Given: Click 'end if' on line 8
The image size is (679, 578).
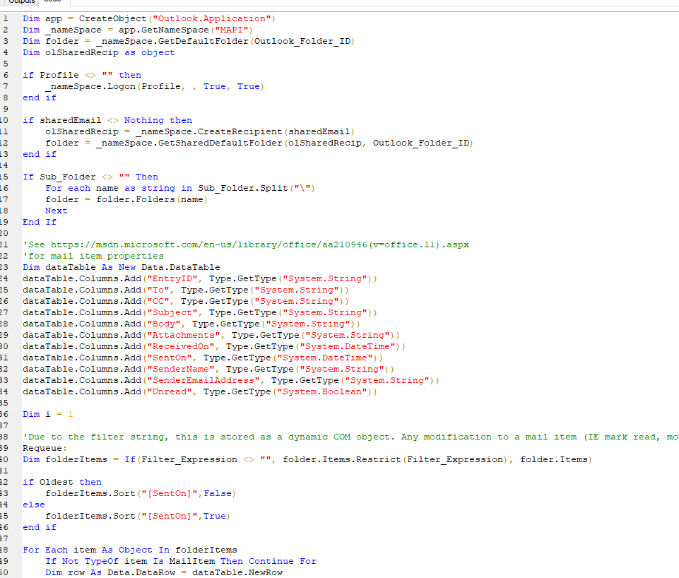Looking at the screenshot, I should (x=40, y=98).
